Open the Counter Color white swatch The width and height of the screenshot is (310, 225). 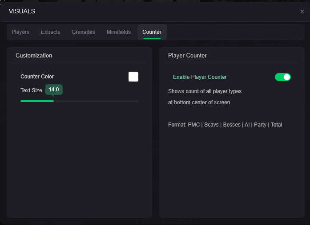click(x=133, y=77)
